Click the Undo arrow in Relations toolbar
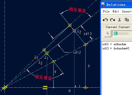This screenshot has width=132, height=95. tap(105, 20)
